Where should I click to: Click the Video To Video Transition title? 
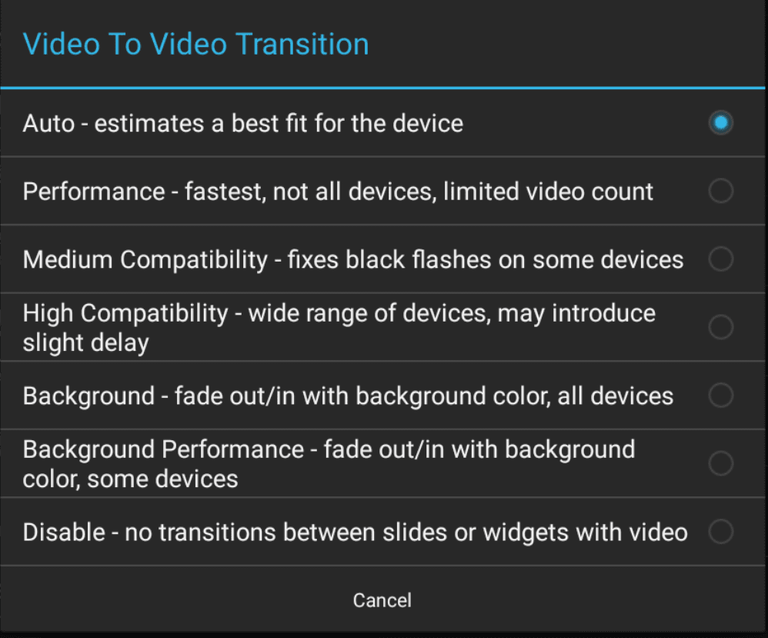(197, 44)
